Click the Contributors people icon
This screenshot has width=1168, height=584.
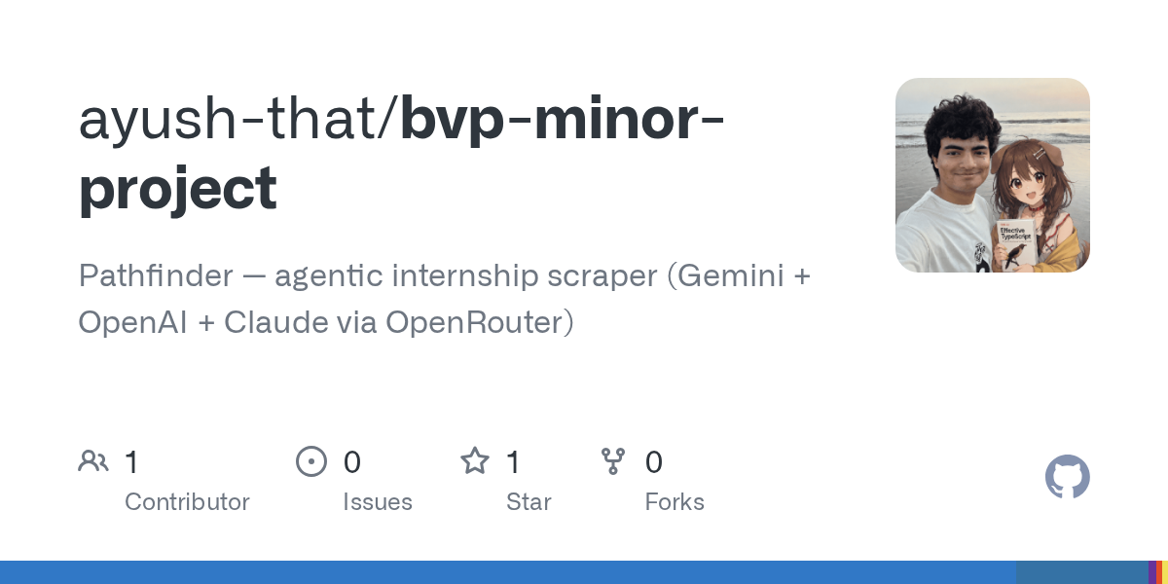coord(93,461)
